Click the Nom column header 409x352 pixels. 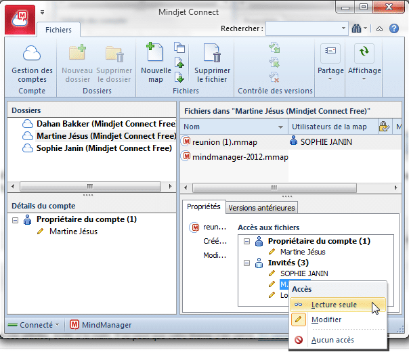234,127
